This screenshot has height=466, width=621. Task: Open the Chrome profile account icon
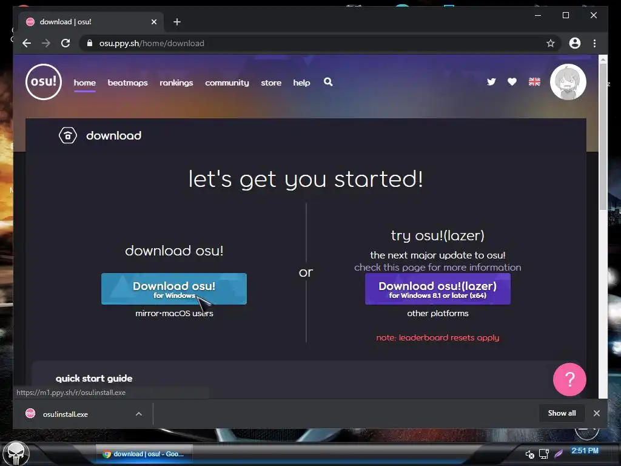click(x=575, y=43)
